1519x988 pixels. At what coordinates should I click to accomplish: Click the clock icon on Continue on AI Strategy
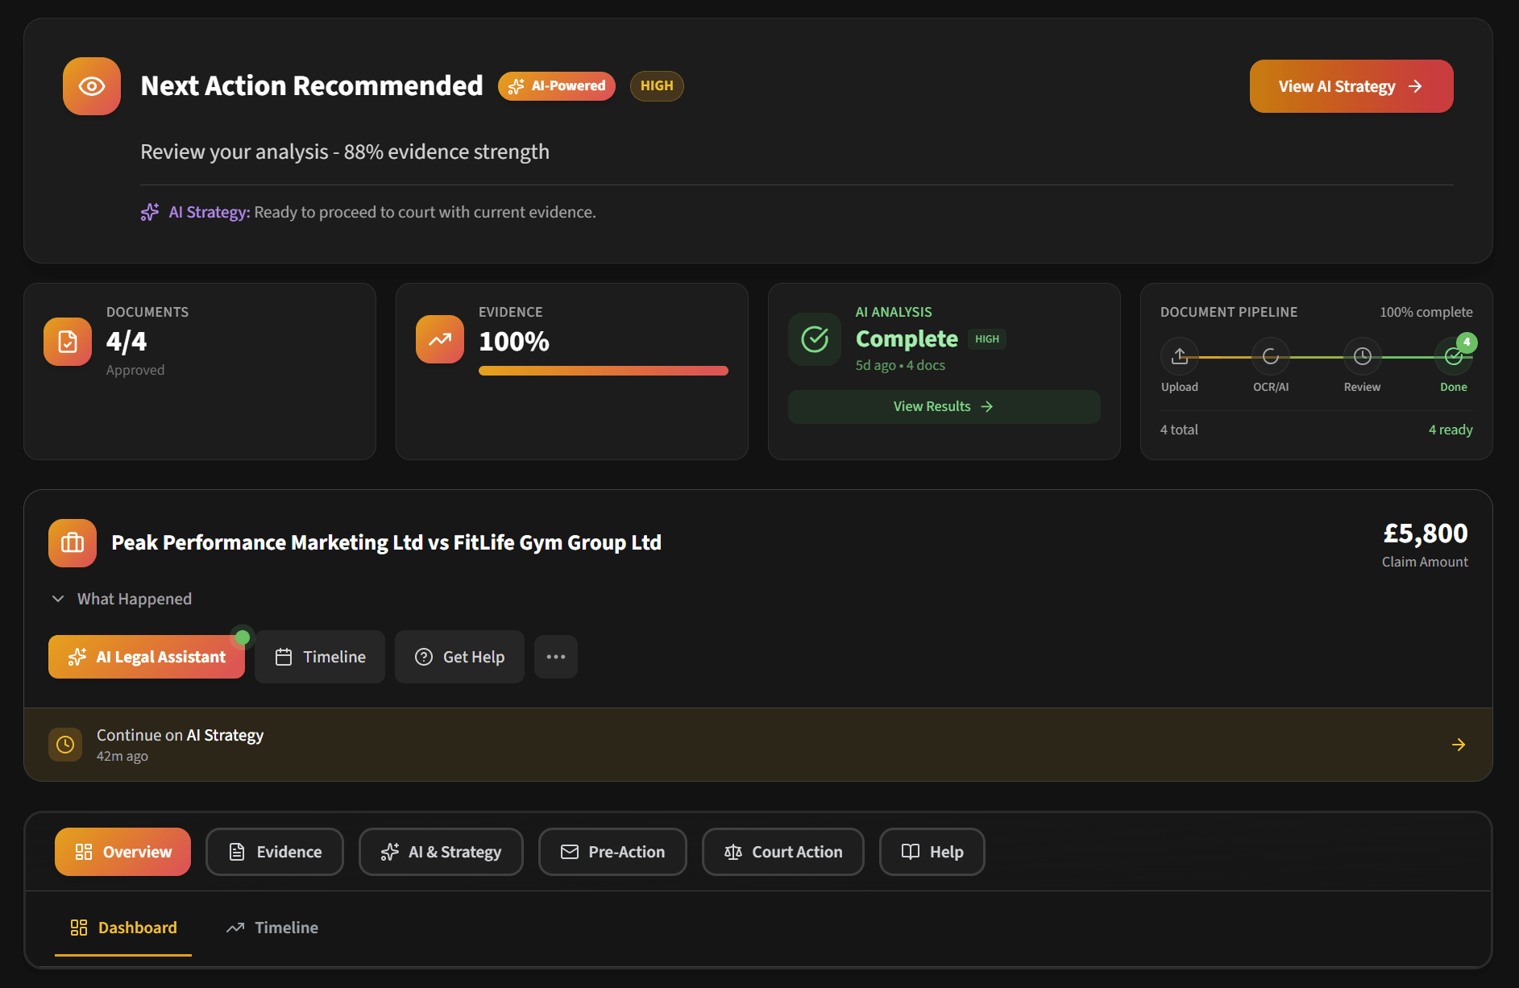click(65, 744)
